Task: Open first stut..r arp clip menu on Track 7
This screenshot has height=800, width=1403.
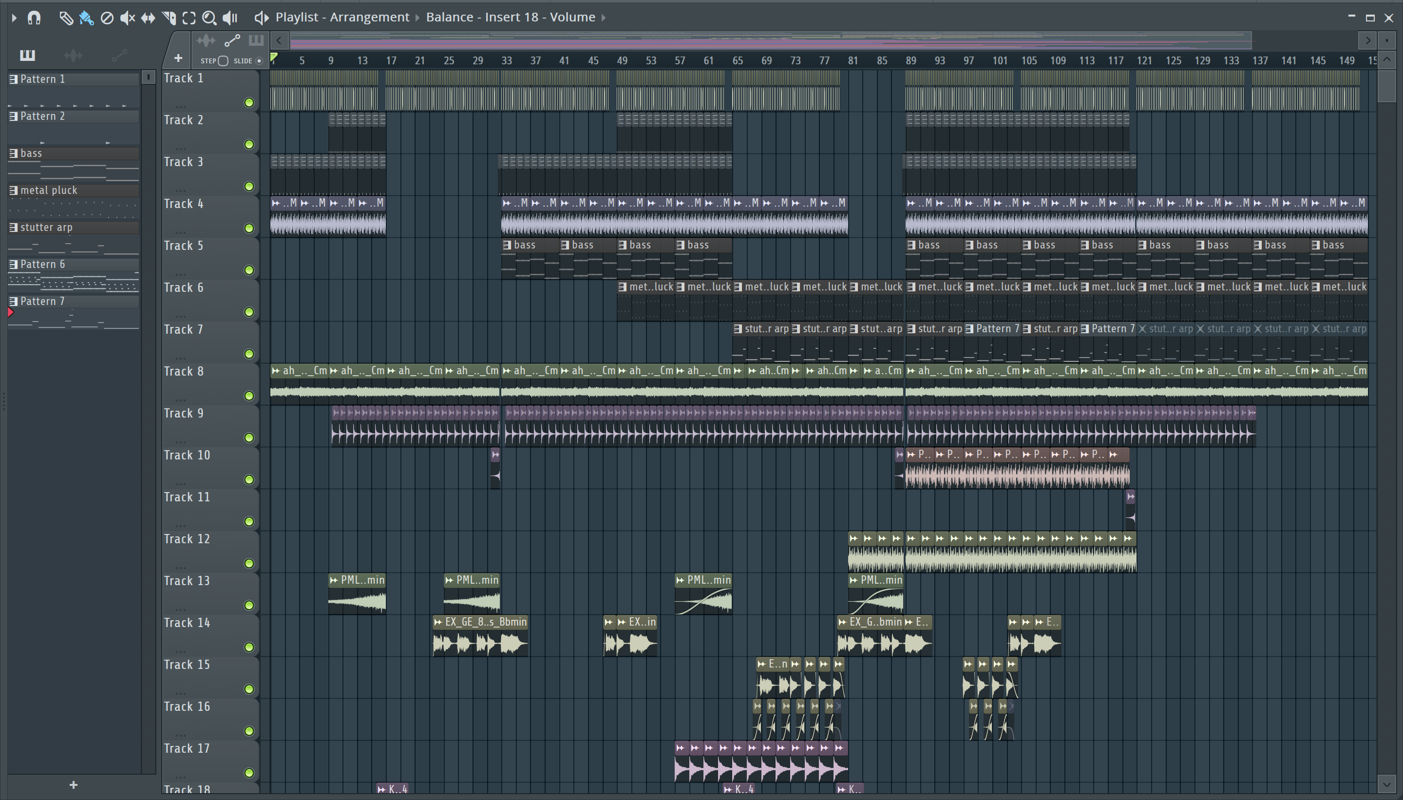Action: pyautogui.click(x=738, y=329)
